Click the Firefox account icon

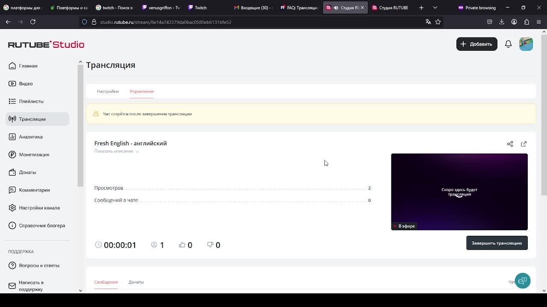514,22
